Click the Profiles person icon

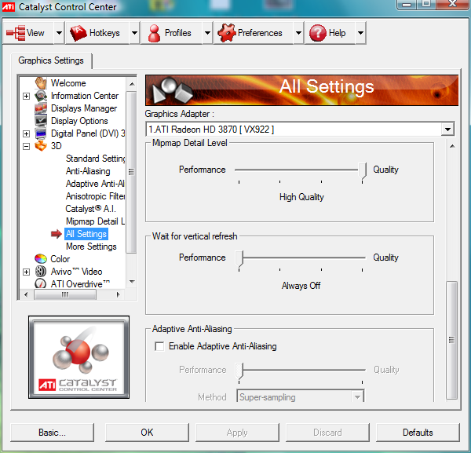coord(154,33)
